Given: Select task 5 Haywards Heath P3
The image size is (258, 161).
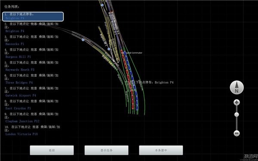Looking at the screenshot, I should point(31,66).
